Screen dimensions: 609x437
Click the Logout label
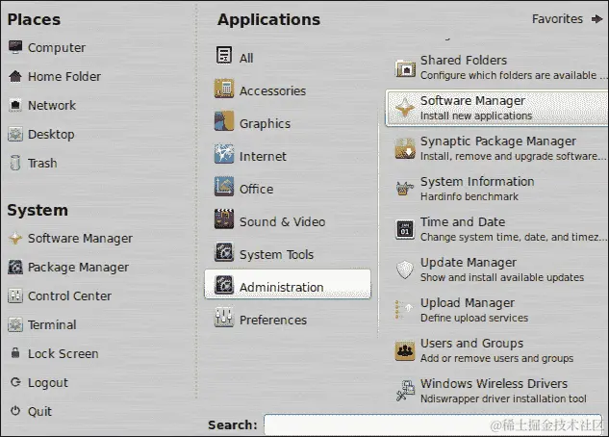(x=48, y=383)
